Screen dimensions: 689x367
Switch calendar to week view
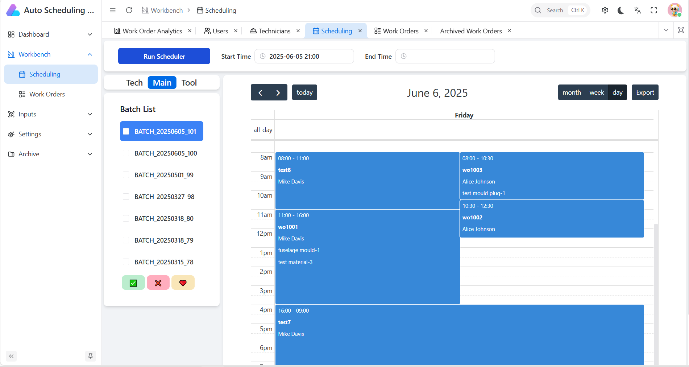tap(597, 92)
